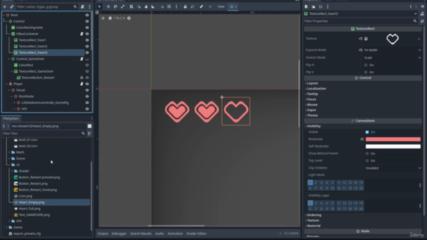The height and width of the screenshot is (240, 427).
Task: Open the Clip Children dropdown
Action: tap(393, 168)
